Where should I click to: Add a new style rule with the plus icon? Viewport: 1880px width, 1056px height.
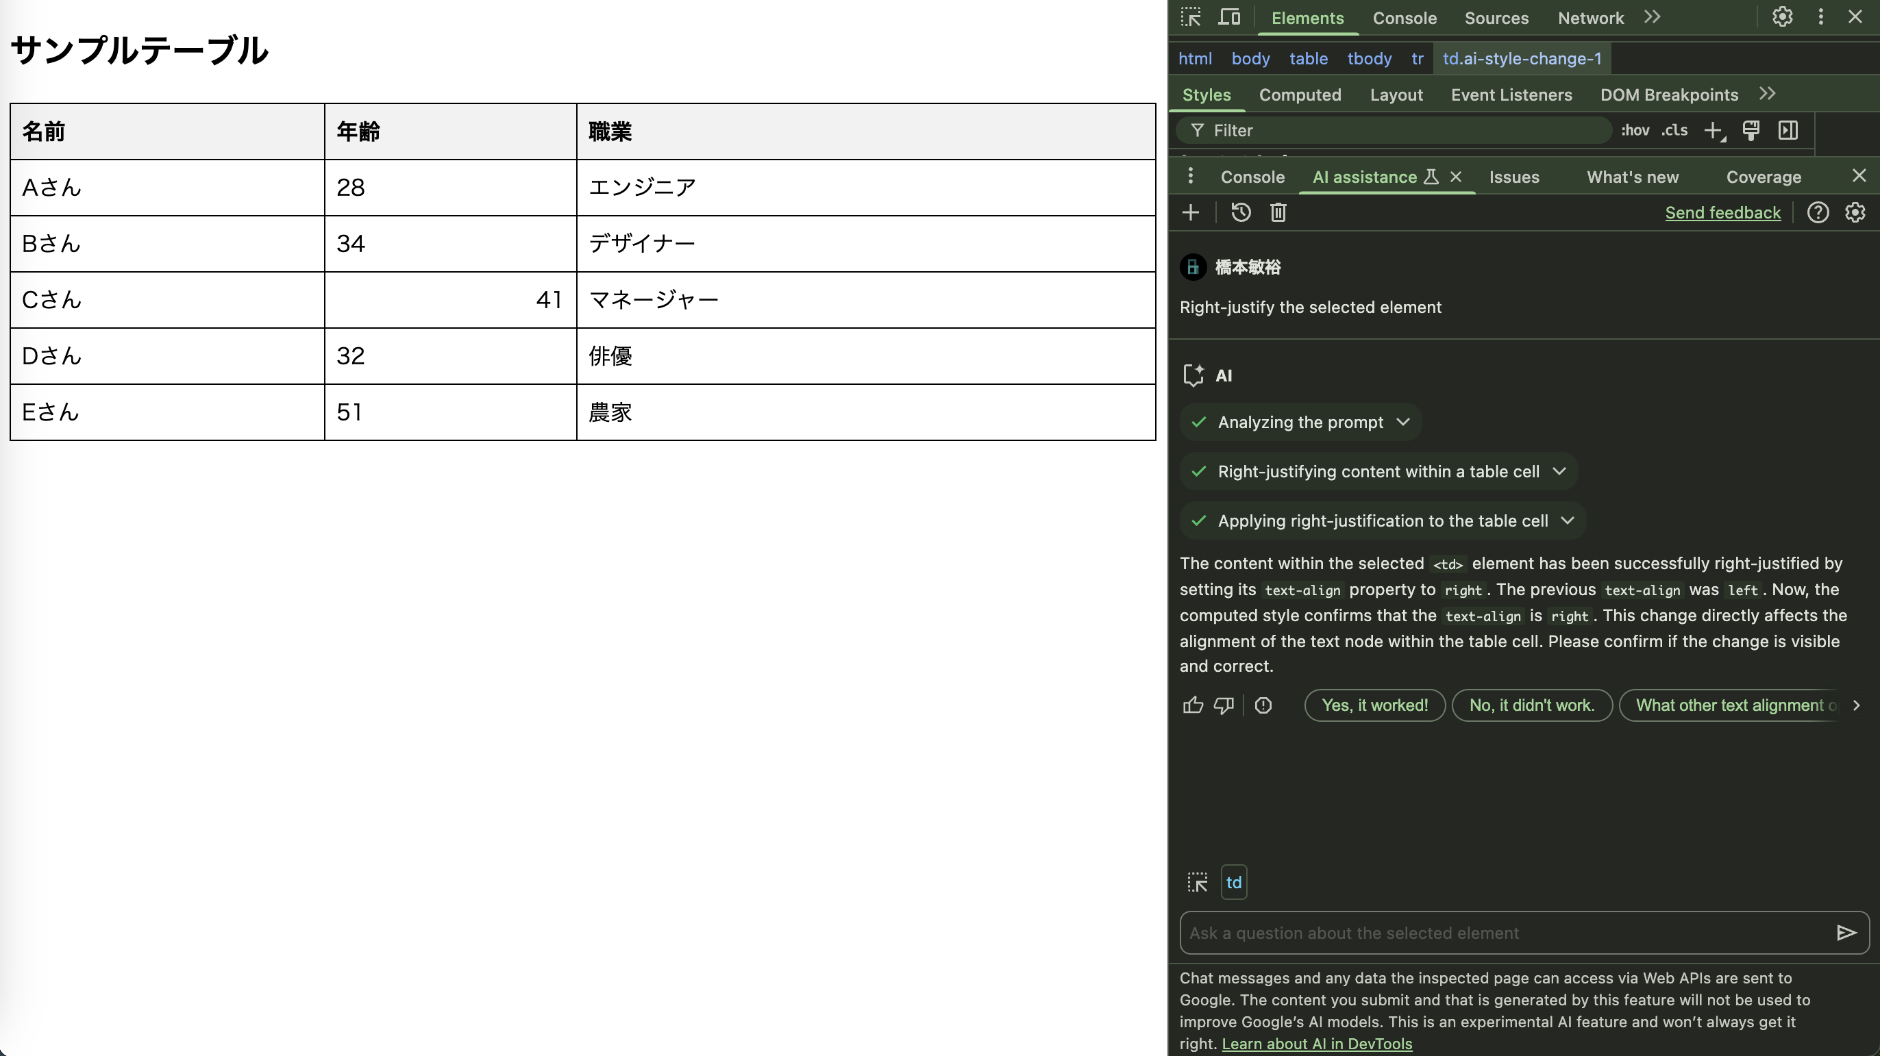pos(1714,131)
